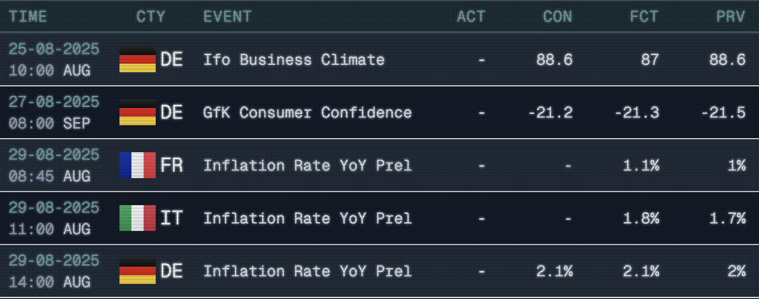This screenshot has height=299, width=759.
Task: Click the ACT column header
Action: (471, 17)
